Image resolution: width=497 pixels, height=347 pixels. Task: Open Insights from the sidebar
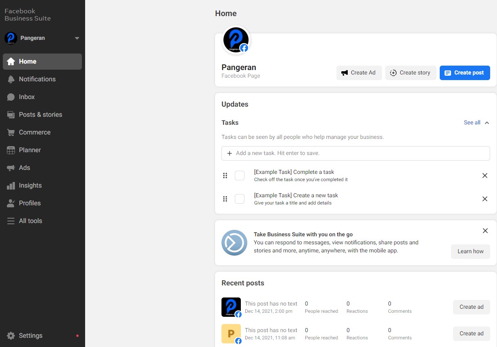pos(42,186)
